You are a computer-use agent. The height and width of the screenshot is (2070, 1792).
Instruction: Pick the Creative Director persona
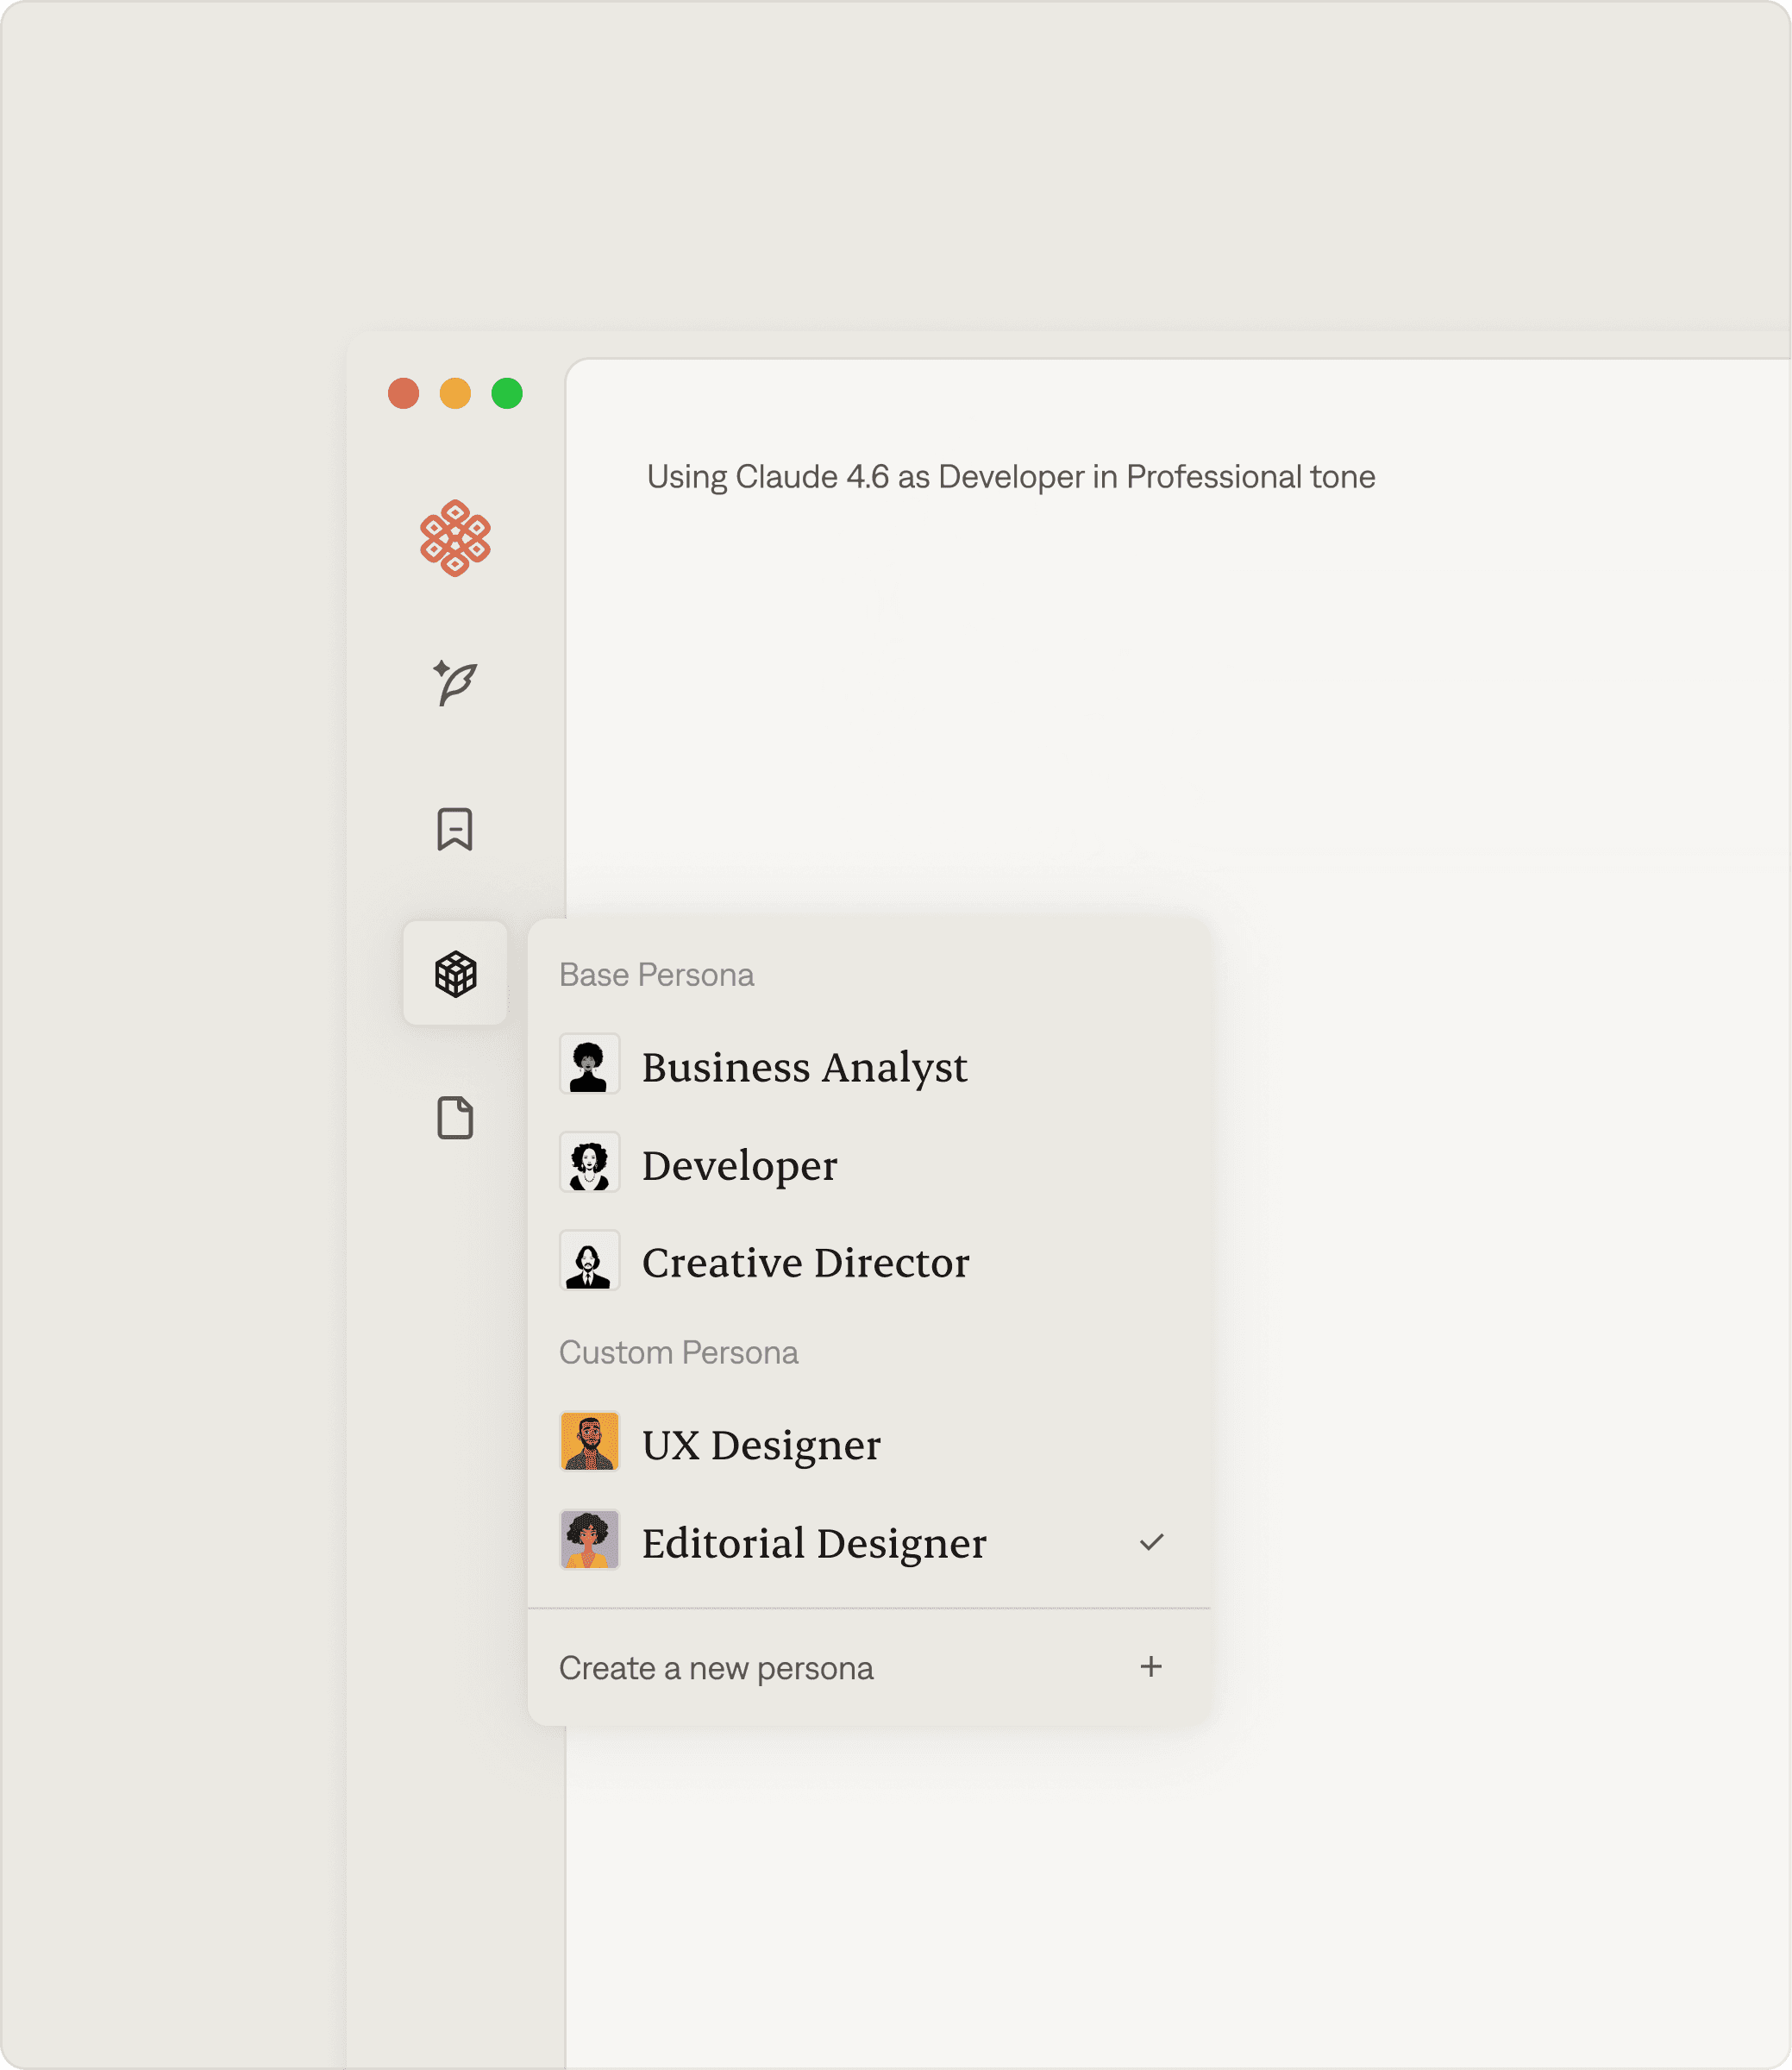pos(805,1263)
